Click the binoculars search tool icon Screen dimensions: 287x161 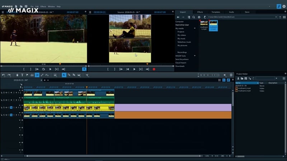tap(32, 75)
